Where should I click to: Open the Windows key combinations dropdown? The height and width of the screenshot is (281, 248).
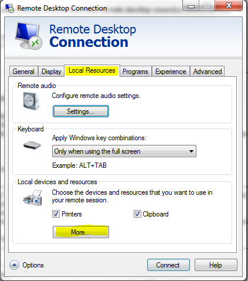(x=124, y=151)
